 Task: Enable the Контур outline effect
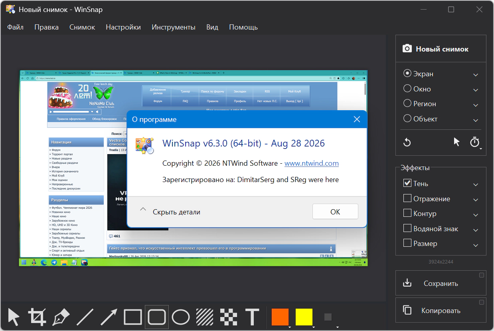(407, 213)
